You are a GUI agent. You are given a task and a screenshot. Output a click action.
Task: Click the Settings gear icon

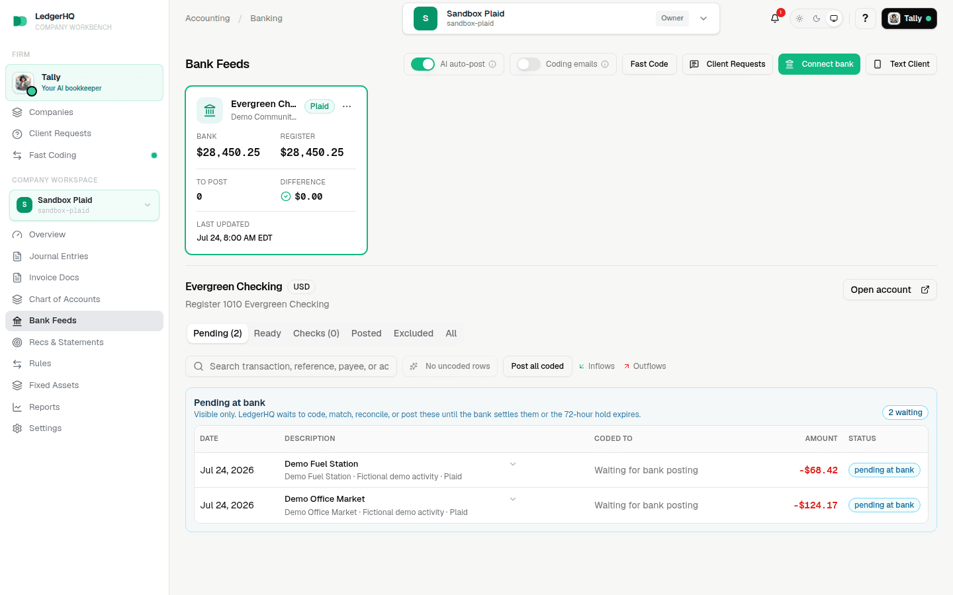pyautogui.click(x=17, y=428)
